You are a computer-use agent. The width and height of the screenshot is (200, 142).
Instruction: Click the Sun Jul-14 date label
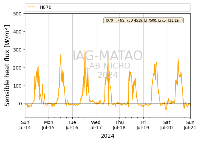pos(25,125)
